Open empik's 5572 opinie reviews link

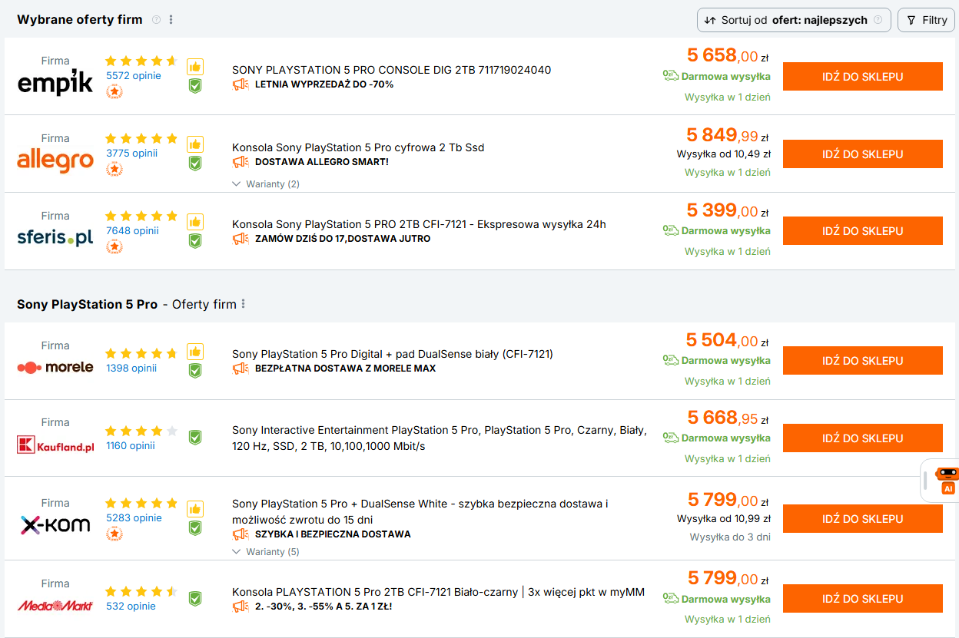[x=134, y=76]
